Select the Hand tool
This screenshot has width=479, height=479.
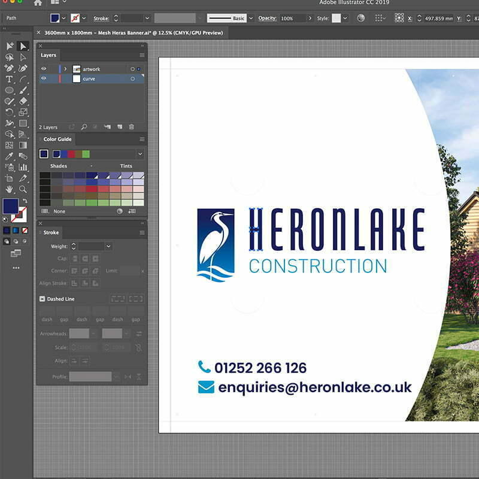pos(9,189)
